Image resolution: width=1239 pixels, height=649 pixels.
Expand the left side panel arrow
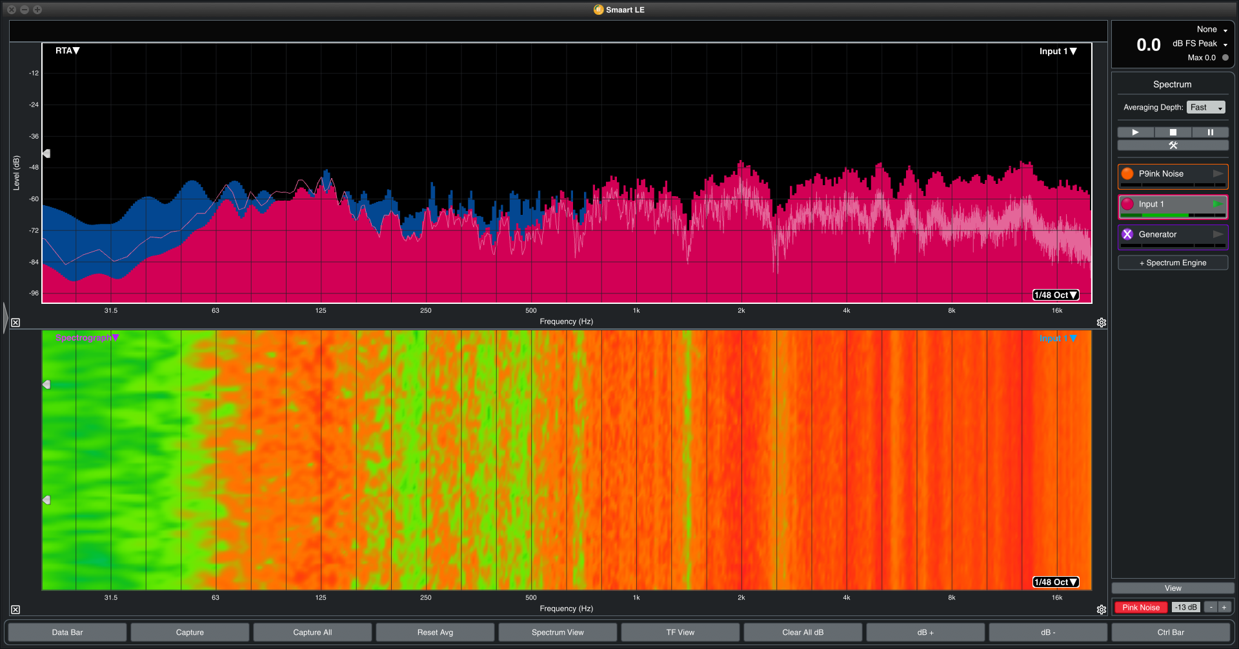click(5, 317)
